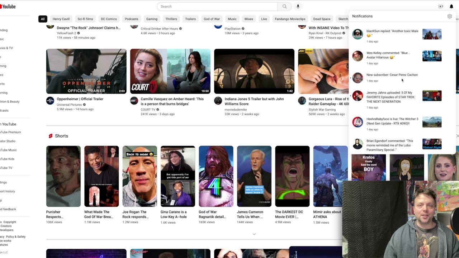
Task: Filter by the Henry Cavill chip
Action: 61,19
